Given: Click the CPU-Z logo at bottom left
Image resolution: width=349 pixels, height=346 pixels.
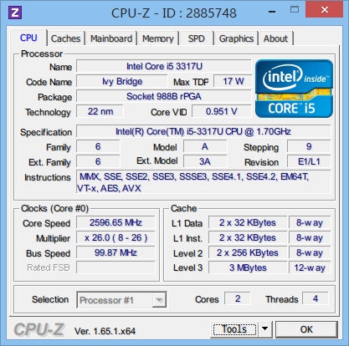Looking at the screenshot, I should (39, 329).
